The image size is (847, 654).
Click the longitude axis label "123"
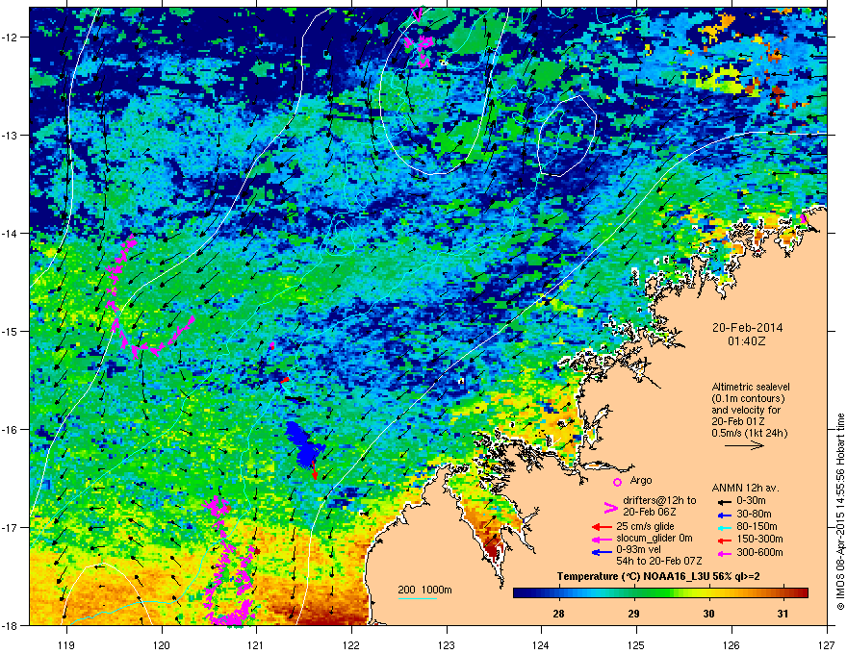pos(447,644)
